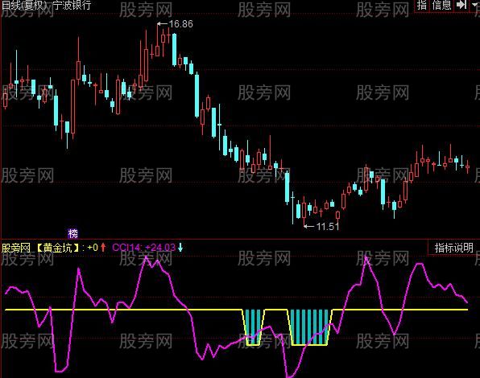Click the red up arrow next to 黄金坑

coord(103,247)
